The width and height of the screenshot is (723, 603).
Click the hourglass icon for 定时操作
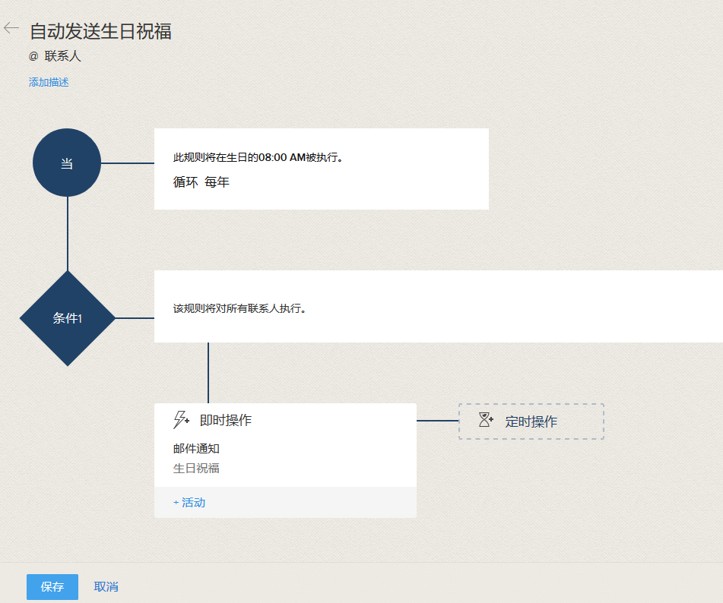point(486,420)
